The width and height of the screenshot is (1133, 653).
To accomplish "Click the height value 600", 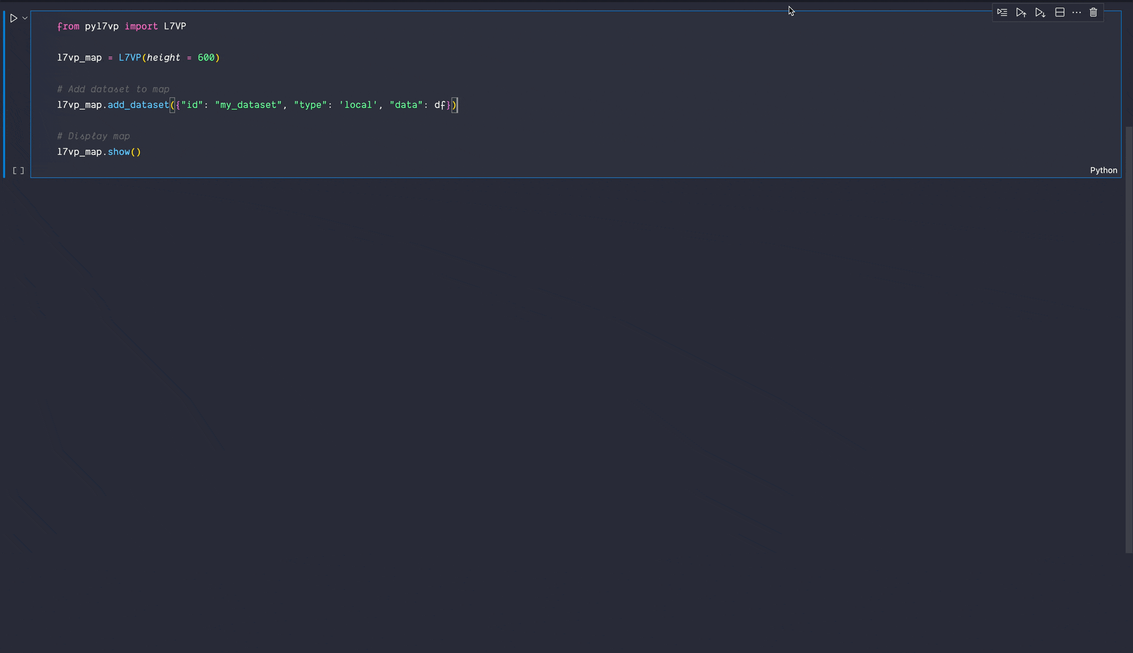I will (206, 58).
